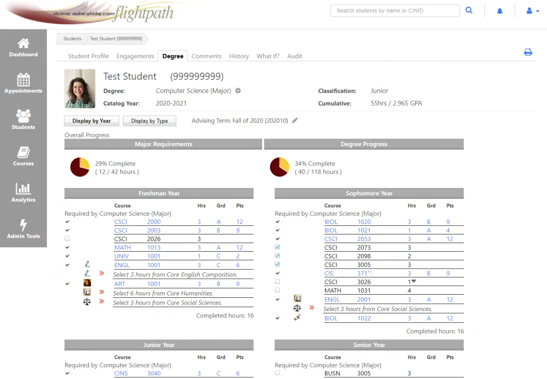Expand arrows for Freshman Core Social Sciences
The image size is (547, 379).
[x=102, y=301]
